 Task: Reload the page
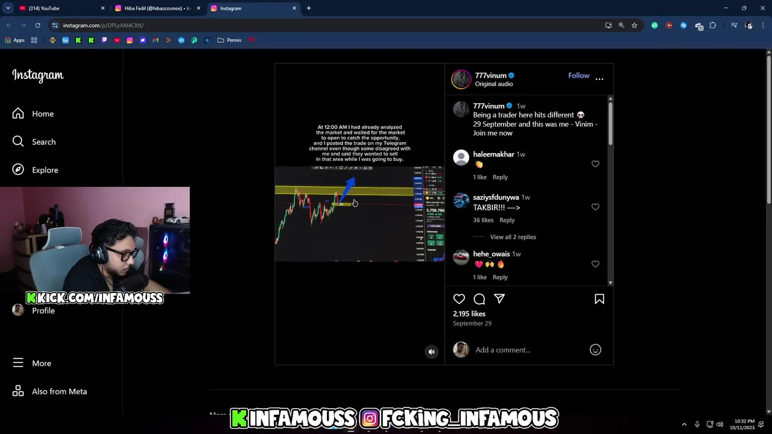click(37, 25)
